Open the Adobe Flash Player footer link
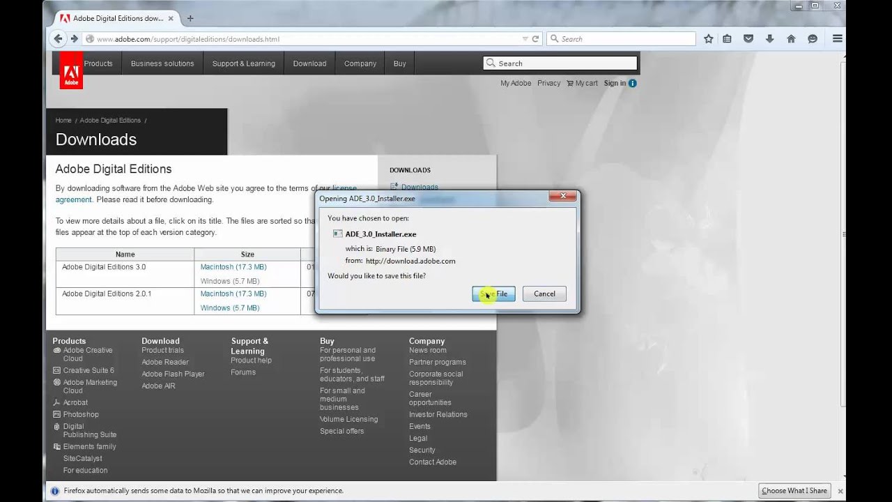The height and width of the screenshot is (502, 892). click(x=174, y=374)
